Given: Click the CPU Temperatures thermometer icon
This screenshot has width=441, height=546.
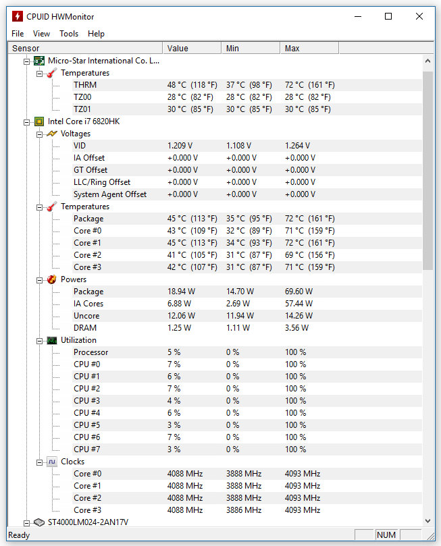Looking at the screenshot, I should (x=51, y=207).
